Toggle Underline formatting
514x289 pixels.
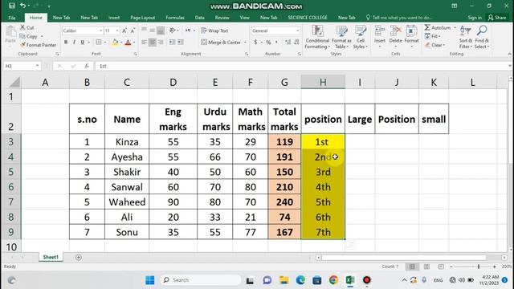coord(82,43)
